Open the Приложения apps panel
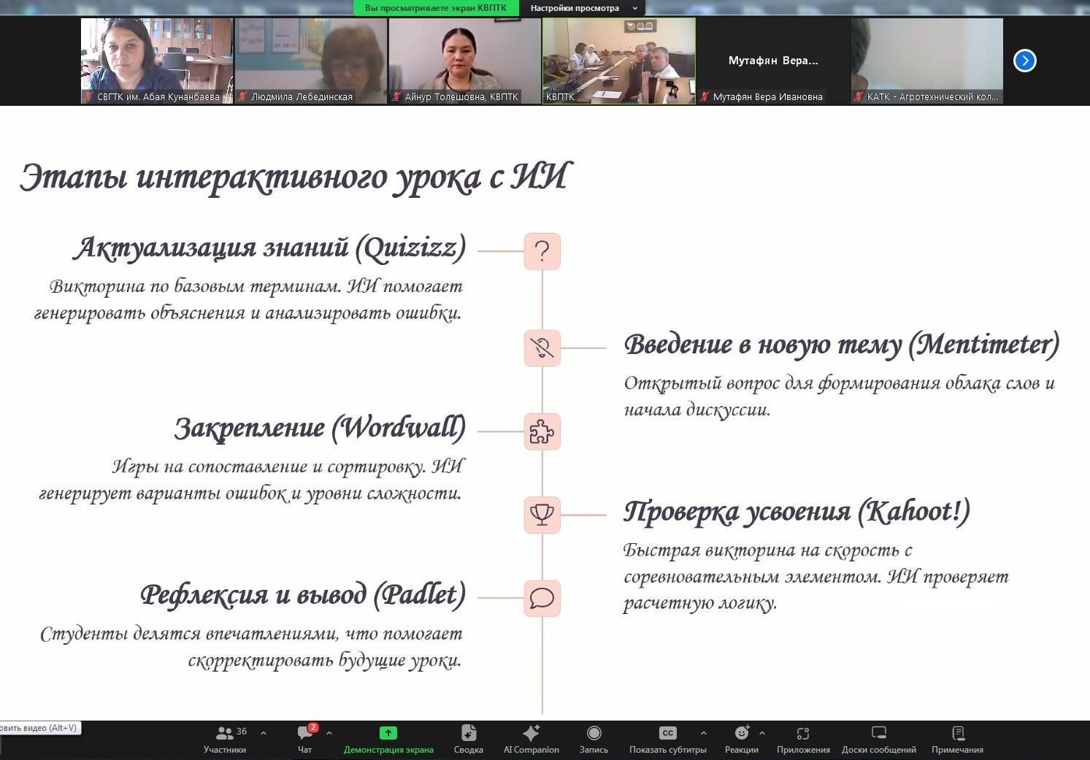 point(803,738)
